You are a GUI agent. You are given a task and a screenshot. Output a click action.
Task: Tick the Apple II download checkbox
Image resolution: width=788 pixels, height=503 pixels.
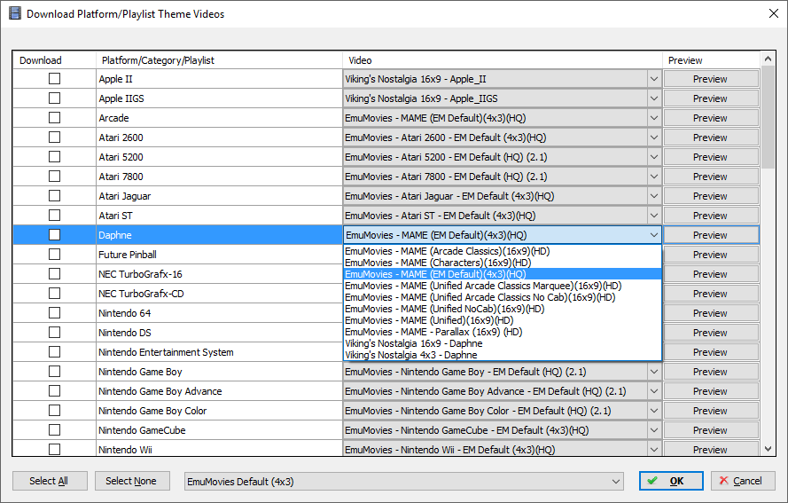54,78
